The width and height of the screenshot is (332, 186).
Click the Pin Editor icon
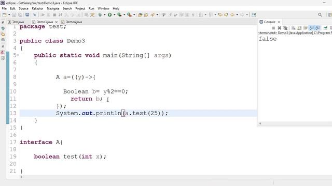click(254, 15)
